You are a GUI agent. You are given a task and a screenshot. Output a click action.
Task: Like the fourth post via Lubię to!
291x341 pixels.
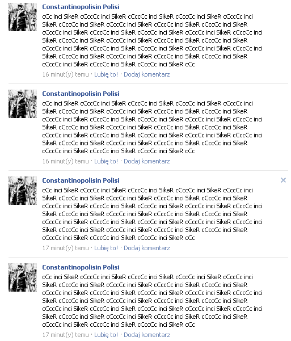pyautogui.click(x=106, y=335)
